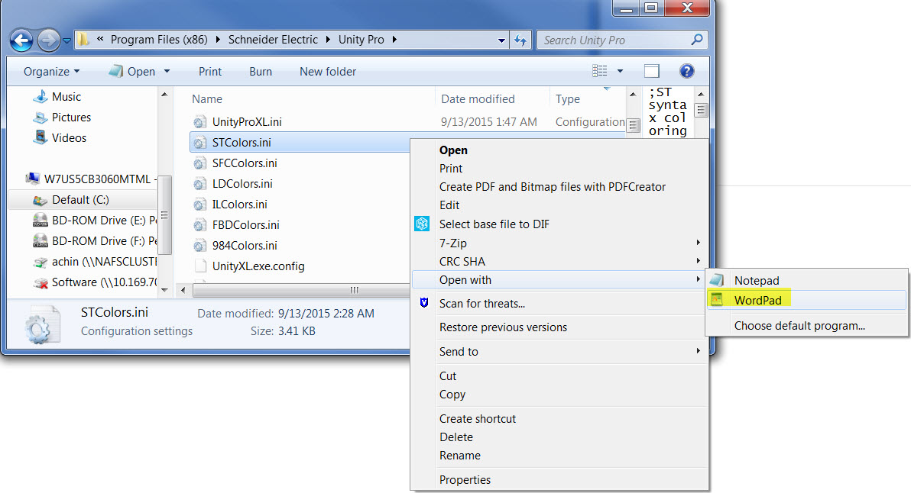The height and width of the screenshot is (493, 911).
Task: Choose Copy in context menu
Action: point(452,395)
